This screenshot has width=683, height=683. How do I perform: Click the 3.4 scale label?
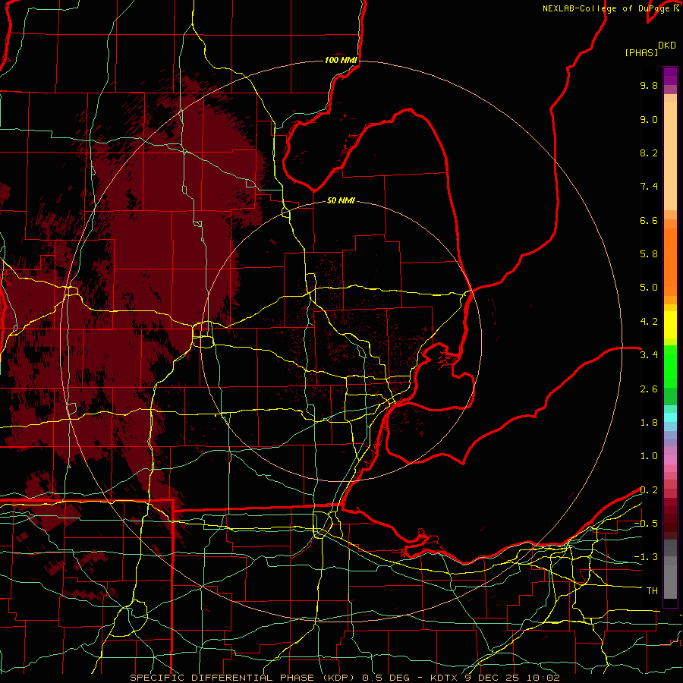649,355
